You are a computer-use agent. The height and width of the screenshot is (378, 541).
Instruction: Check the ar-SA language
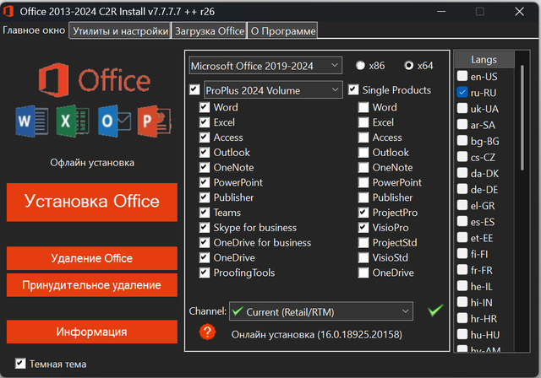coord(462,124)
